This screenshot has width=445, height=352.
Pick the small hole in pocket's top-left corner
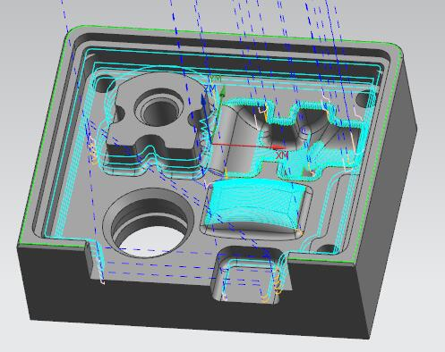pyautogui.click(x=105, y=83)
